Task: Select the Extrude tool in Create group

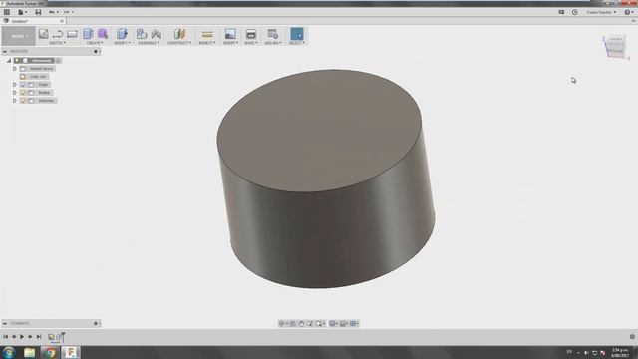Action: click(88, 34)
